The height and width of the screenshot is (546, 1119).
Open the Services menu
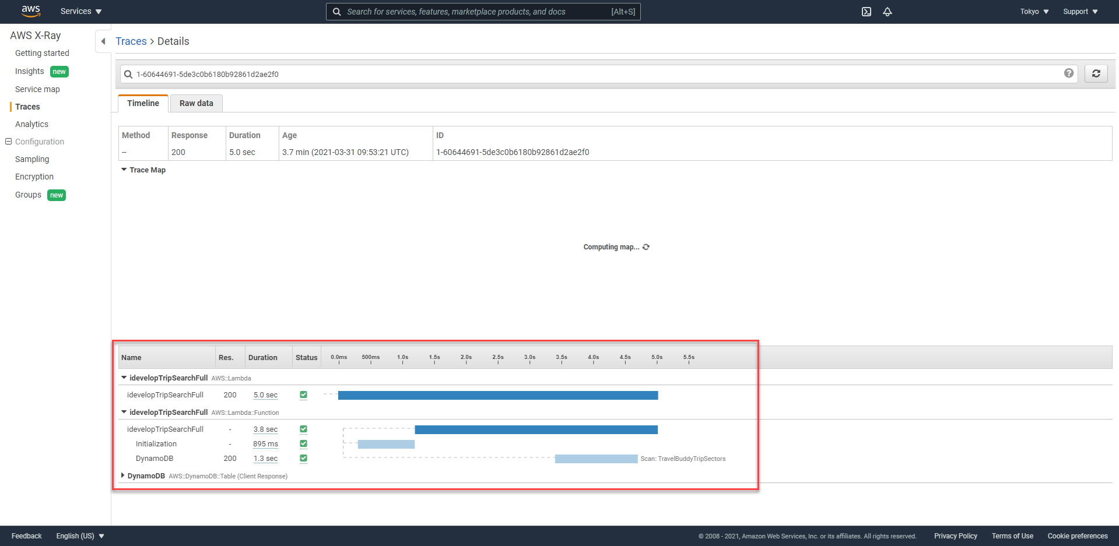click(x=81, y=11)
